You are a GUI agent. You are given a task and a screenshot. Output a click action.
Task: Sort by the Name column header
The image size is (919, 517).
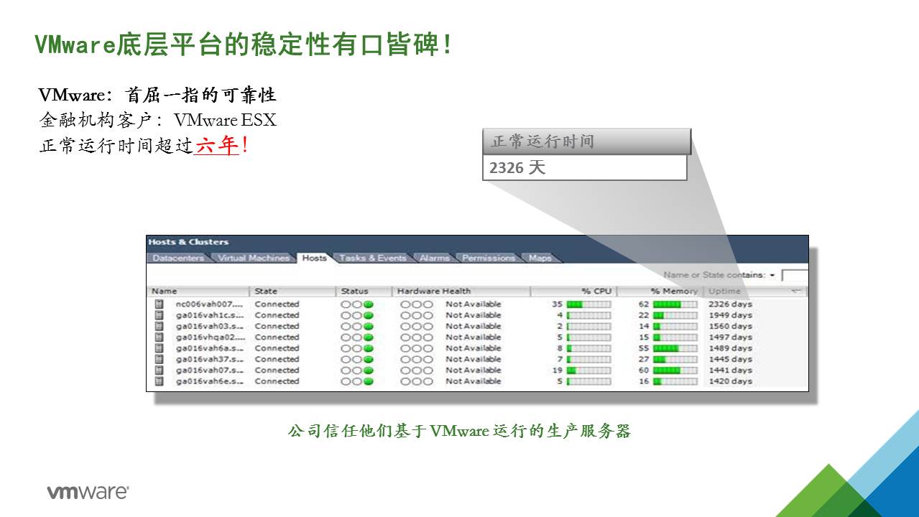(198, 292)
